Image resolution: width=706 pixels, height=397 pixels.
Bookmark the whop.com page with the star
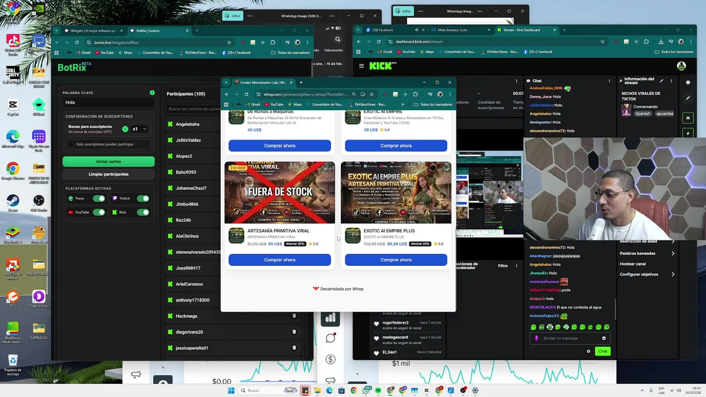[372, 94]
